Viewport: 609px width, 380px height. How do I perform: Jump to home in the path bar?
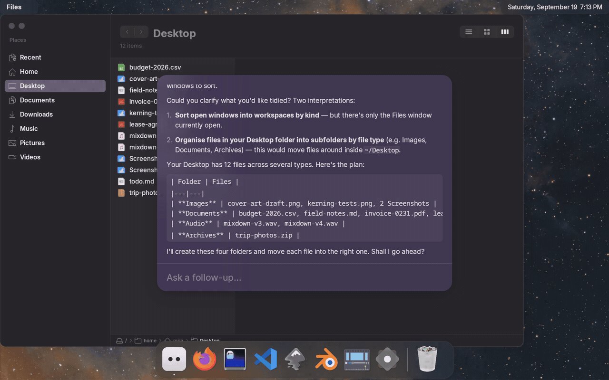point(146,341)
